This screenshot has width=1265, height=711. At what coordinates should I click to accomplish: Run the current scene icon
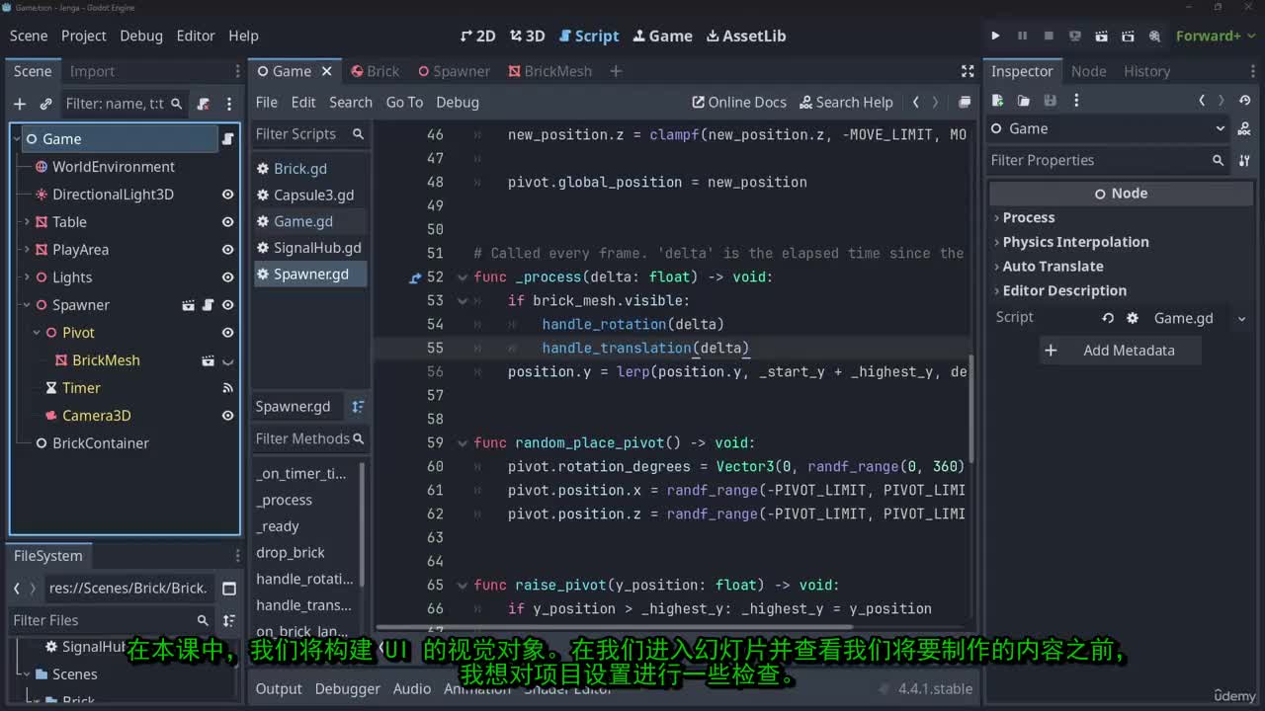[1102, 36]
